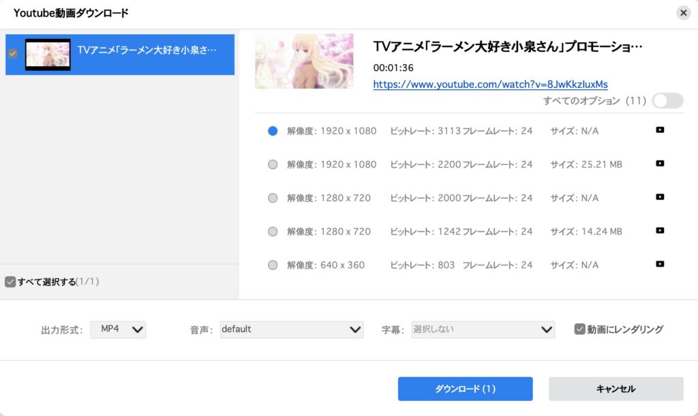Click the キャンセル button

616,389
